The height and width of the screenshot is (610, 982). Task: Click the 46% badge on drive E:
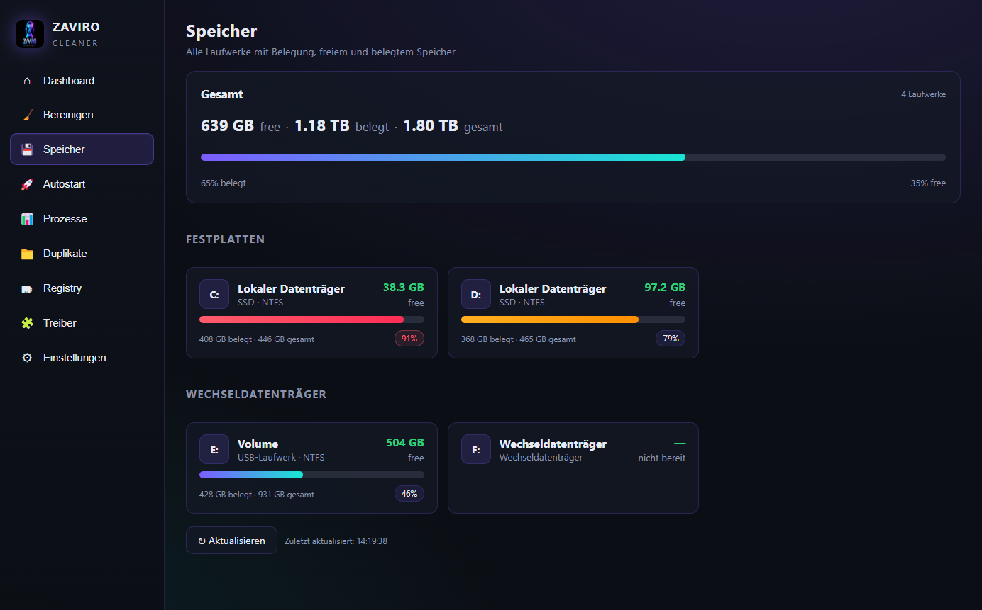409,494
